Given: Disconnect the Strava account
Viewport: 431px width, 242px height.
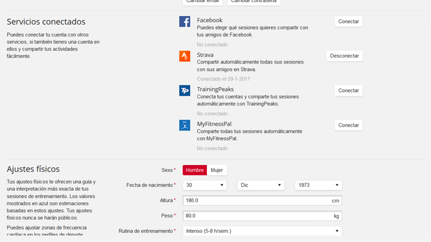Looking at the screenshot, I should 344,56.
